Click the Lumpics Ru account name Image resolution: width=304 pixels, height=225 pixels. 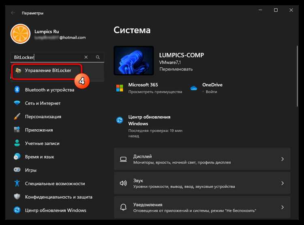click(47, 32)
